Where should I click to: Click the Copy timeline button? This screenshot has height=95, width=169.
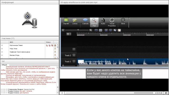tap(115, 30)
